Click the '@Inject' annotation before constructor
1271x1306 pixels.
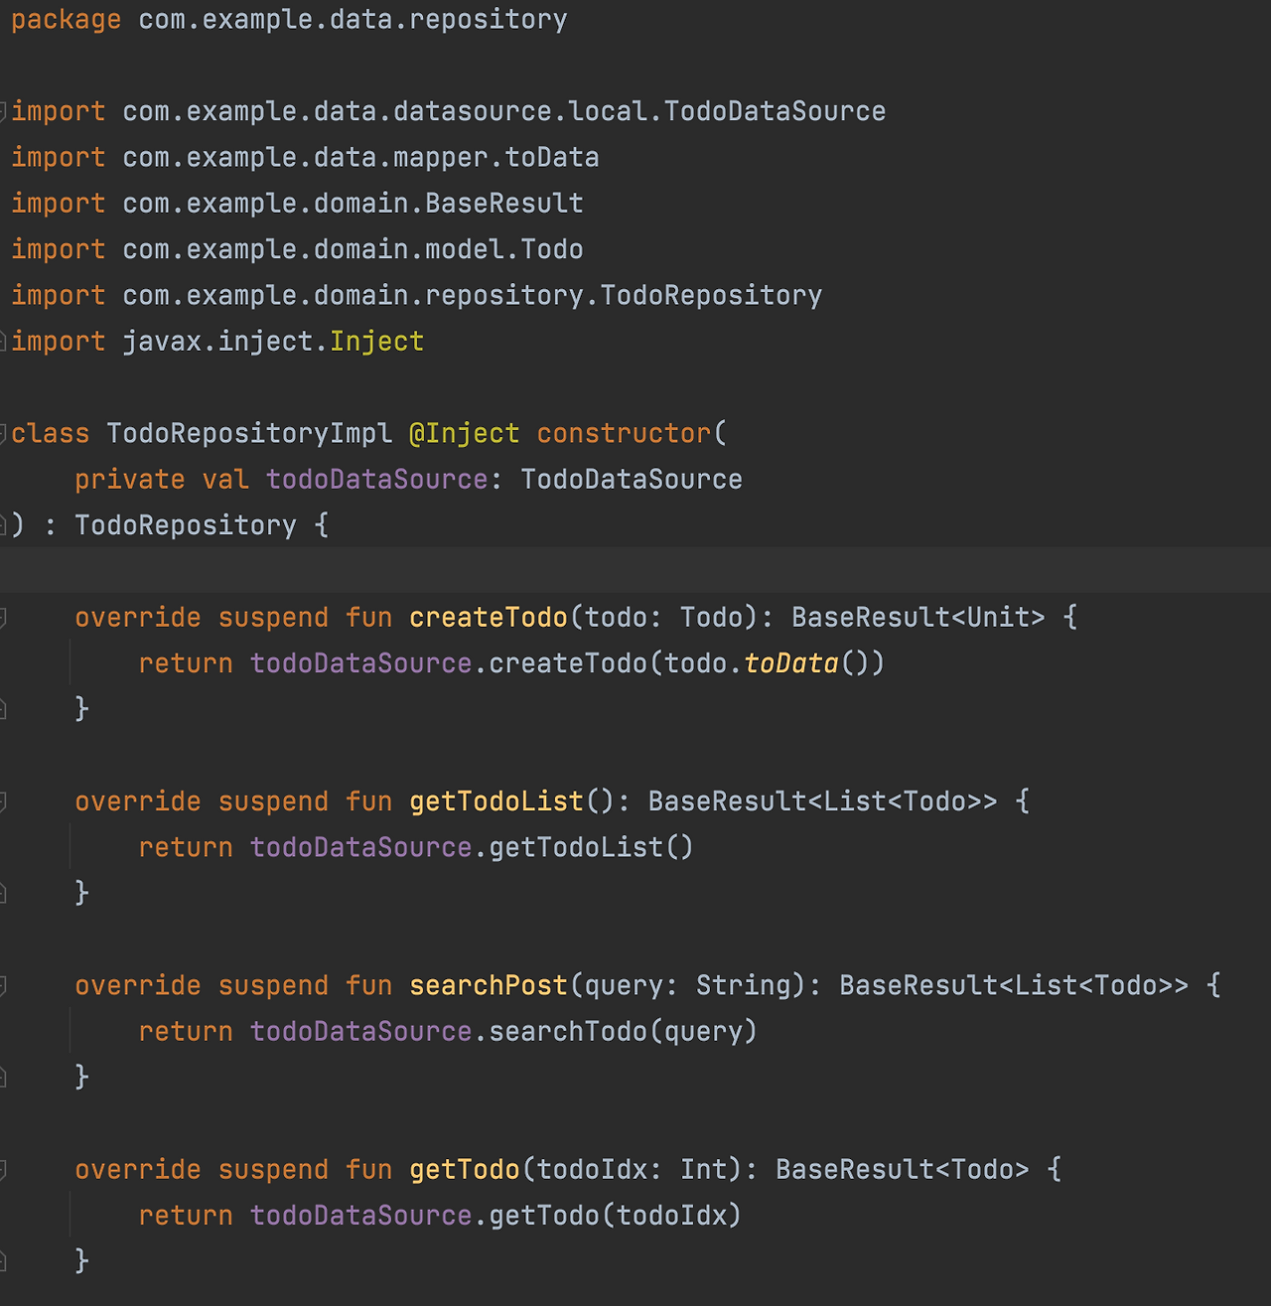click(x=465, y=433)
